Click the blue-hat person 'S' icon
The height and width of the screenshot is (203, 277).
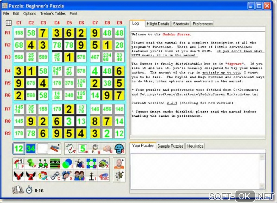click(x=67, y=176)
